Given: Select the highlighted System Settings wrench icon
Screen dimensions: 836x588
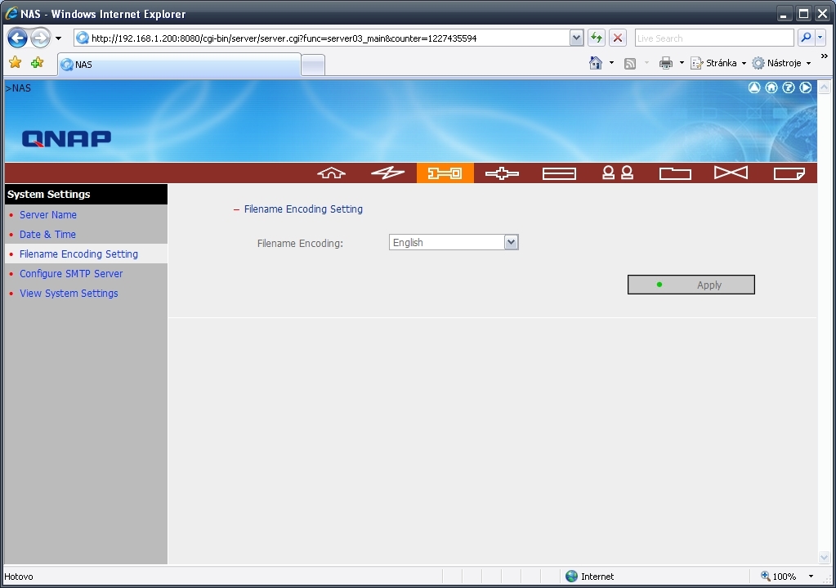Looking at the screenshot, I should (445, 173).
